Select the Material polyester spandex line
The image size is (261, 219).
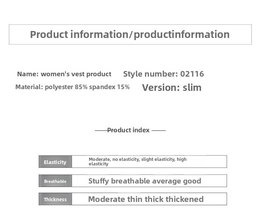pos(72,87)
